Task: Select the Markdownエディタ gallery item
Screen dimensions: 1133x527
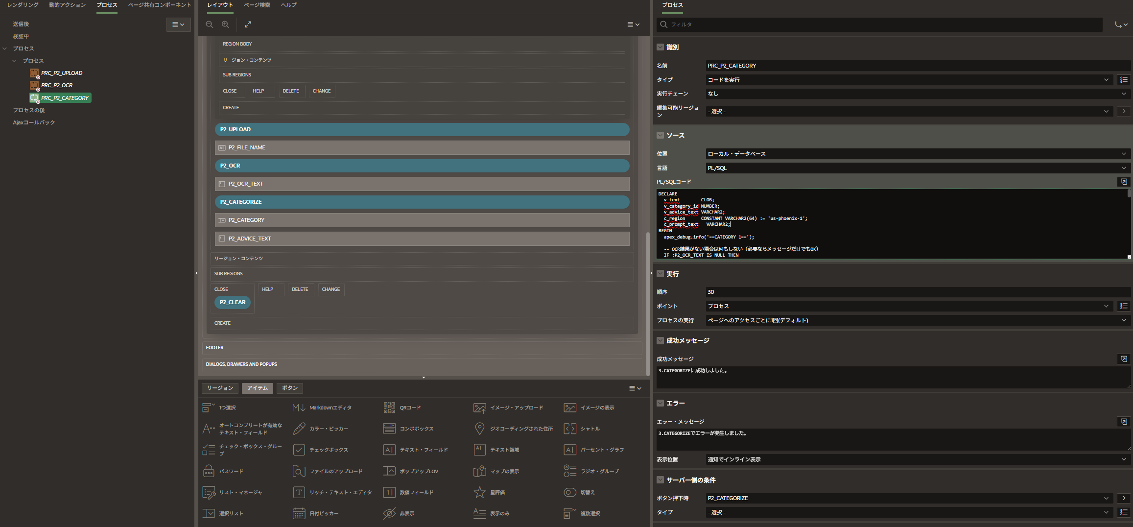Action: 322,407
